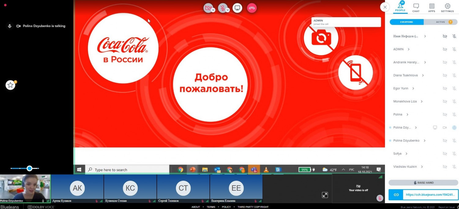
Task: Close the participants side panel
Action: (x=385, y=7)
